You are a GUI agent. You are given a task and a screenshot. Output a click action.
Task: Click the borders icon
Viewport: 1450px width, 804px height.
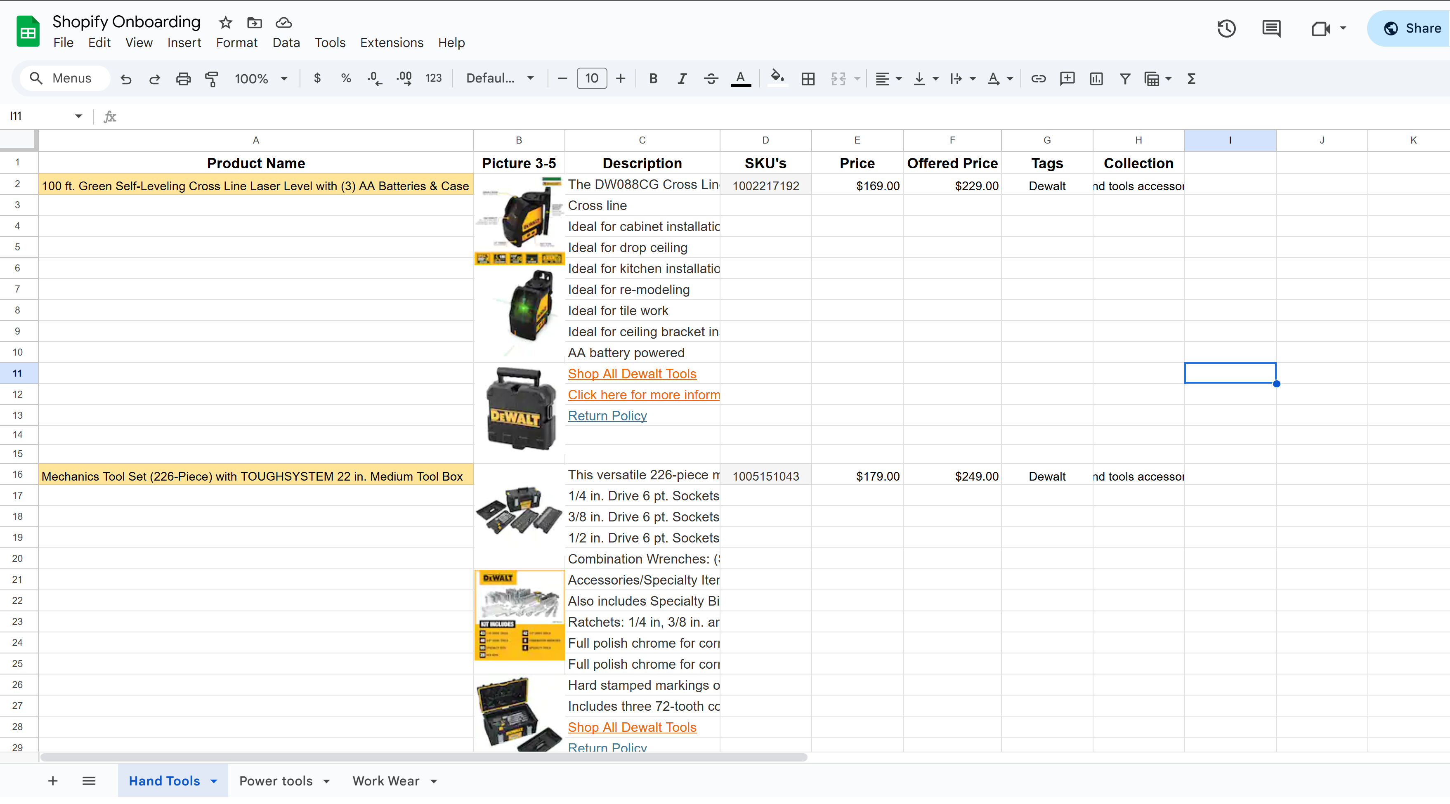808,79
